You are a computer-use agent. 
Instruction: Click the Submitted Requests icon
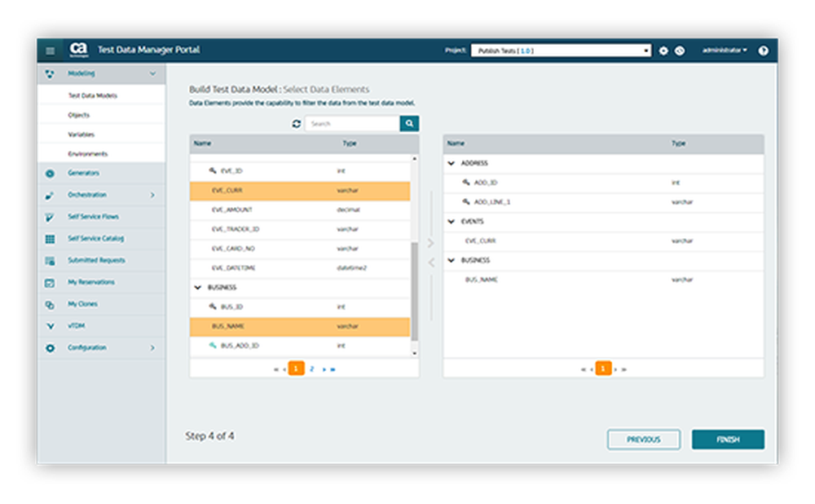50,261
